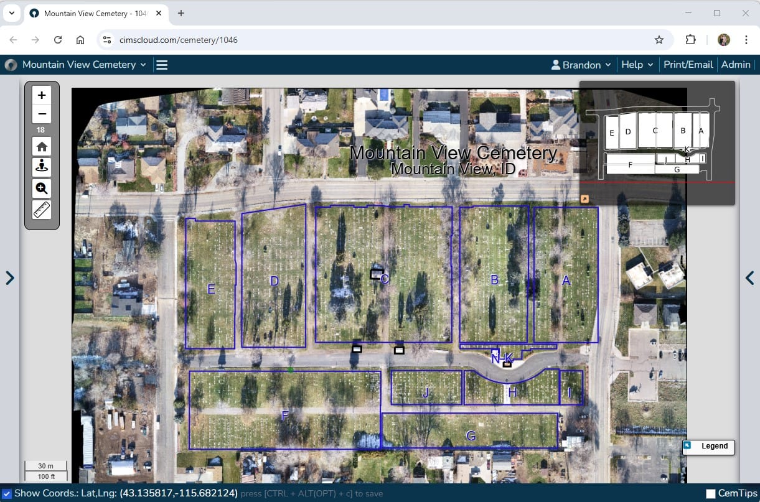Expand the Help dropdown menu
This screenshot has width=760, height=502.
[637, 65]
